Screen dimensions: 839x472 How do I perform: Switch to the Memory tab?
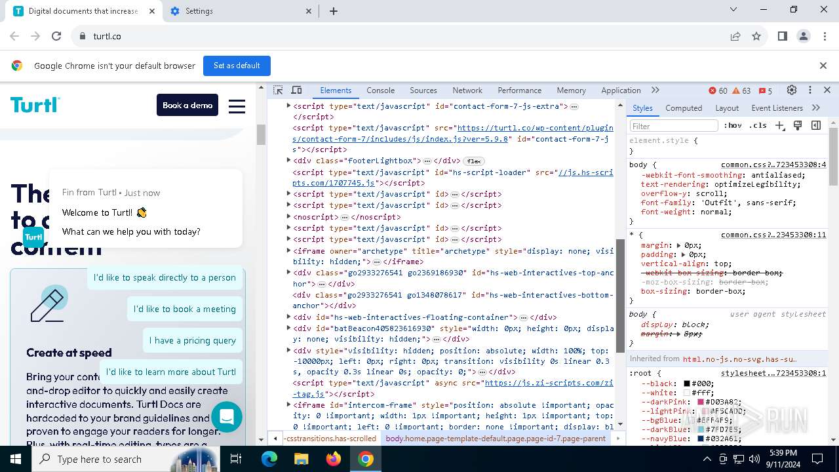click(572, 90)
